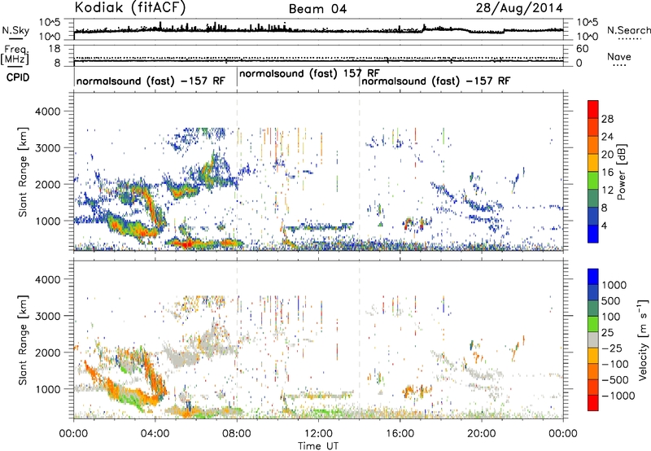Viewport: 651px width, 451px height.
Task: Click the 'Kodiak (fitACF)' title text
Action: point(130,7)
